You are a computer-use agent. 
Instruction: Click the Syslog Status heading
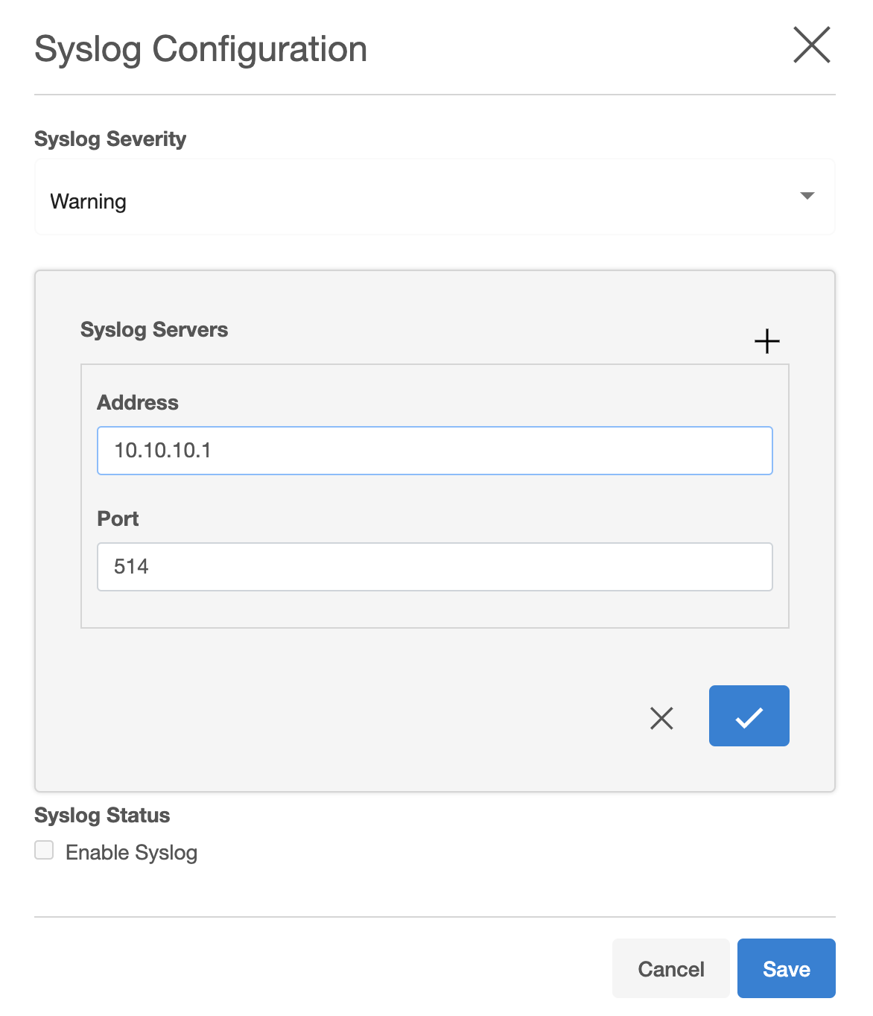tap(102, 816)
